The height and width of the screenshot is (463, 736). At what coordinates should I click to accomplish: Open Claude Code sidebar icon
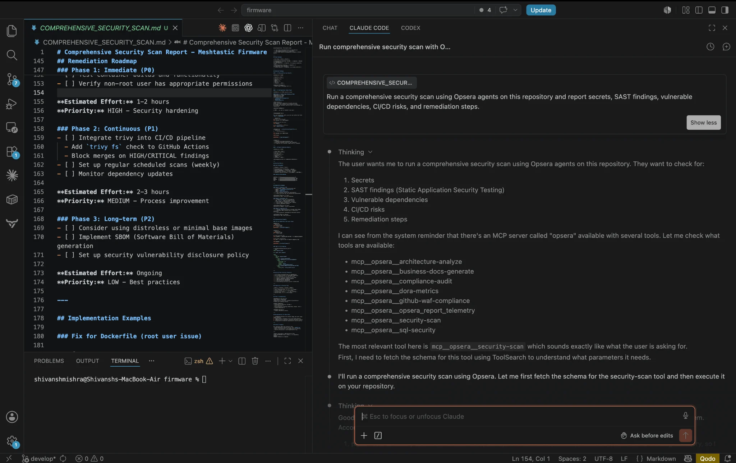pos(12,175)
